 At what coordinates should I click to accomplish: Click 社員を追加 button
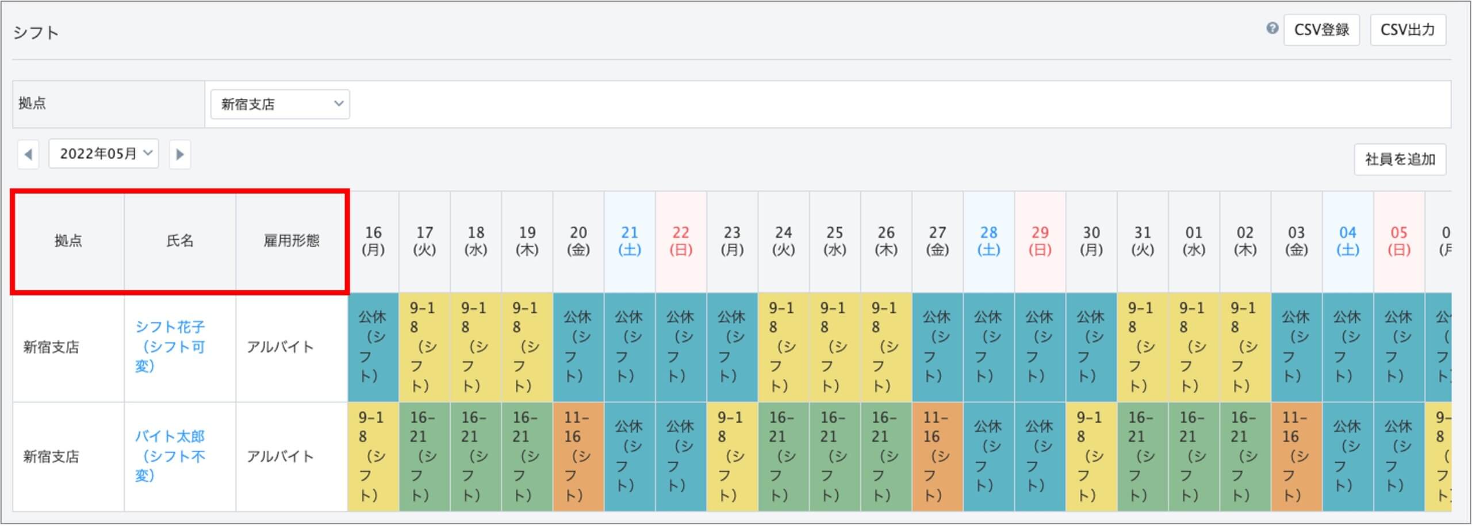coord(1400,159)
